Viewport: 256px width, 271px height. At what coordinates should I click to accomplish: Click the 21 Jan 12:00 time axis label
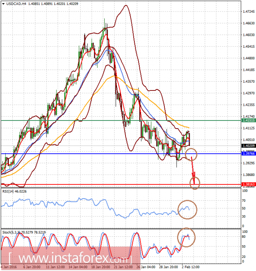123,267
